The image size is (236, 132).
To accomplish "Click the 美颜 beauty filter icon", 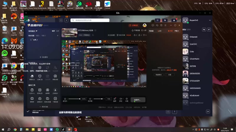I will point(115,99).
